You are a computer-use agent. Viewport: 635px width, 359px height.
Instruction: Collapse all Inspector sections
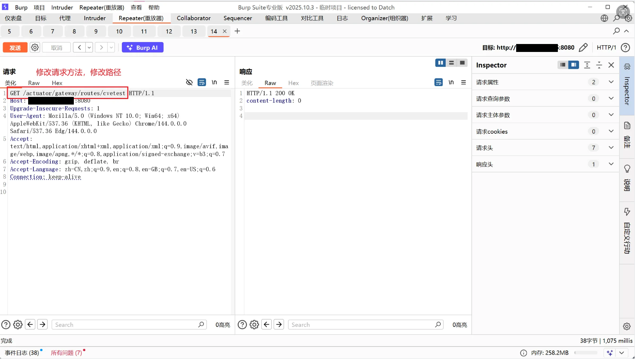[599, 65]
